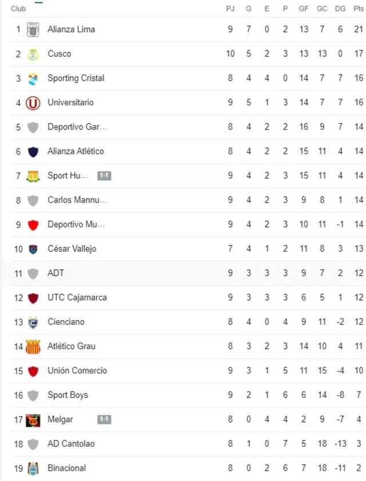Open the 1-1 live score badge beside Melgar

(x=104, y=419)
